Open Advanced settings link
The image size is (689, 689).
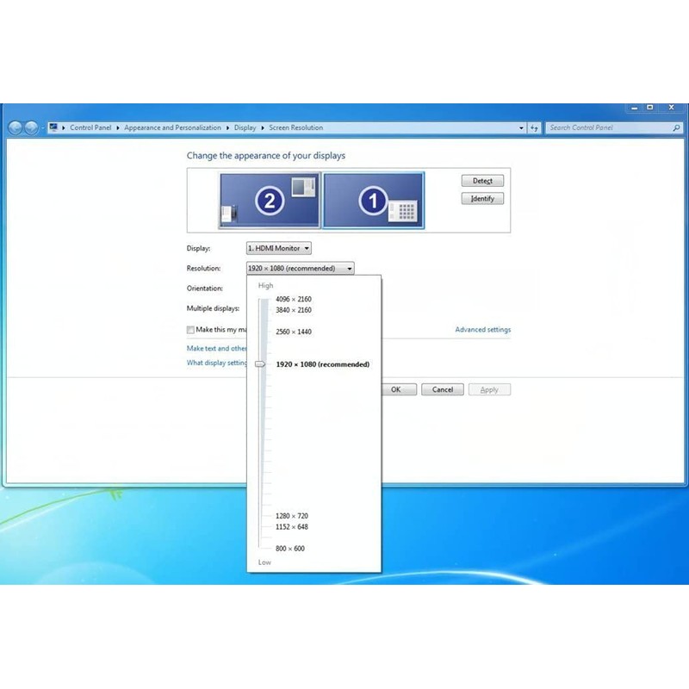tap(482, 330)
